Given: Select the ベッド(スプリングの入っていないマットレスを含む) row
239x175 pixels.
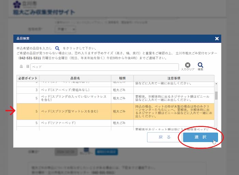Looking at the screenshot, I should (75, 98).
